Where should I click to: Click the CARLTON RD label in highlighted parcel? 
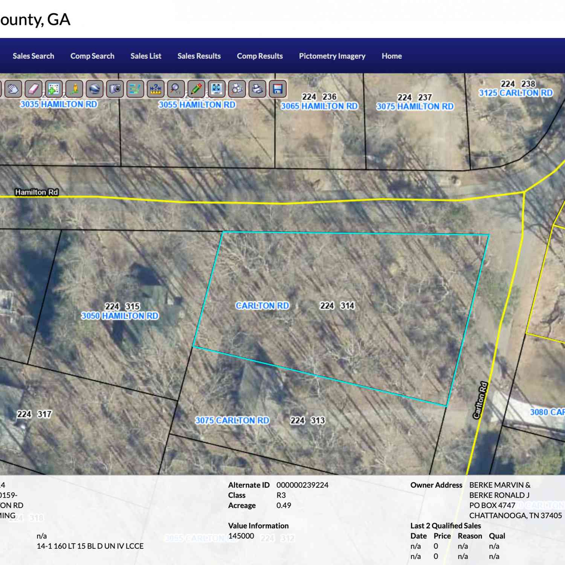(x=262, y=305)
